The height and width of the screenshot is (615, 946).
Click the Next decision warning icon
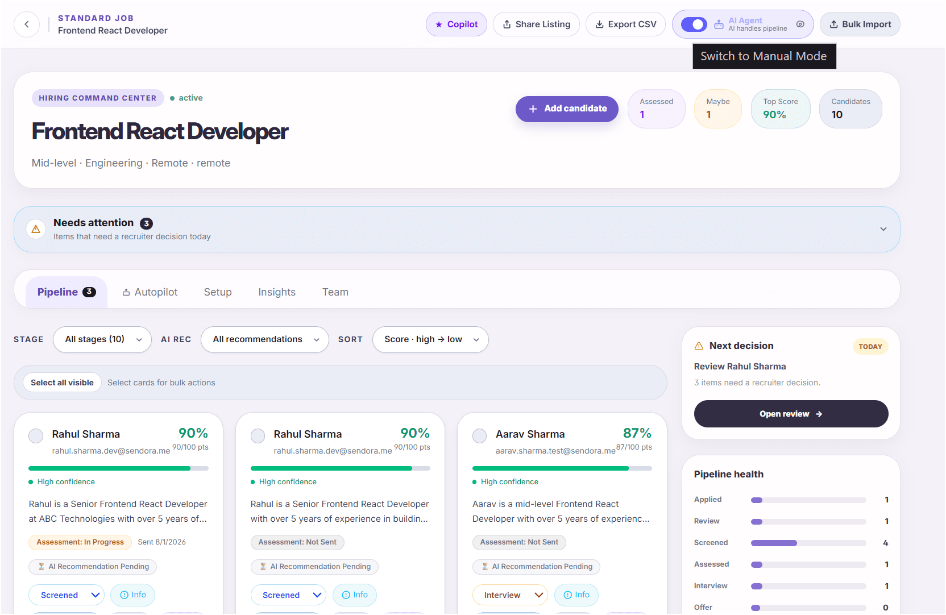699,346
